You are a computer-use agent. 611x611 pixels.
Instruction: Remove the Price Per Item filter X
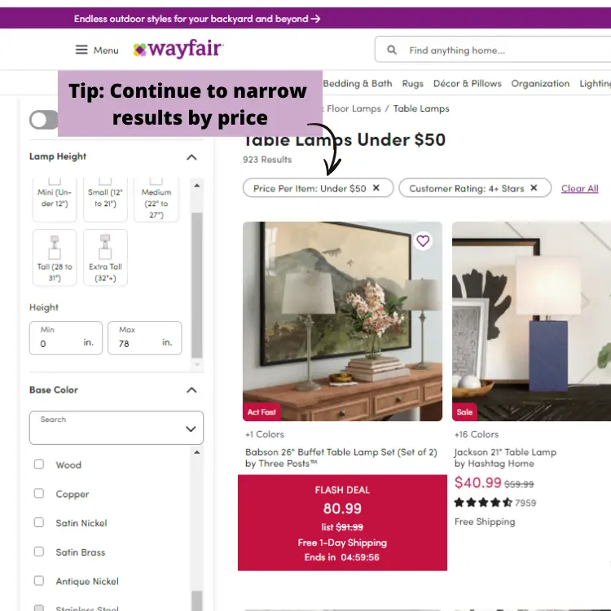[x=376, y=188]
